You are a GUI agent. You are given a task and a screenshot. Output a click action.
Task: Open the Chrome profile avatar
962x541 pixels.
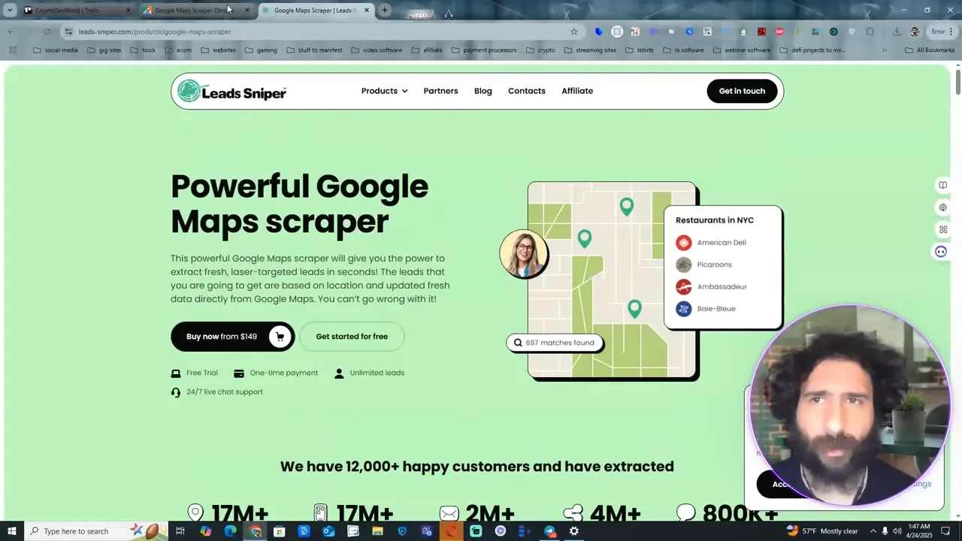coord(915,32)
